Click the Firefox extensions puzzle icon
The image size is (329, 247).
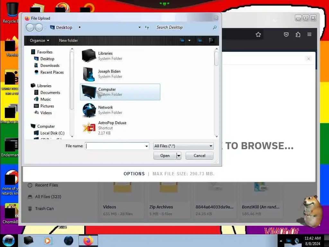[298, 34]
